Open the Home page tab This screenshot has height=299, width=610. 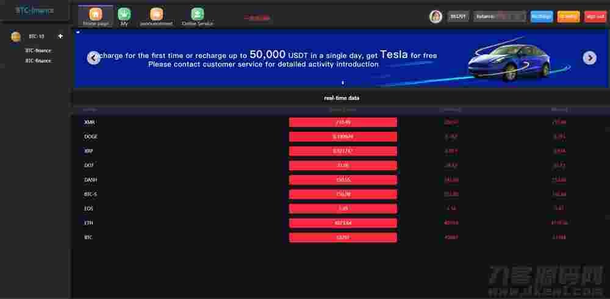[96, 16]
